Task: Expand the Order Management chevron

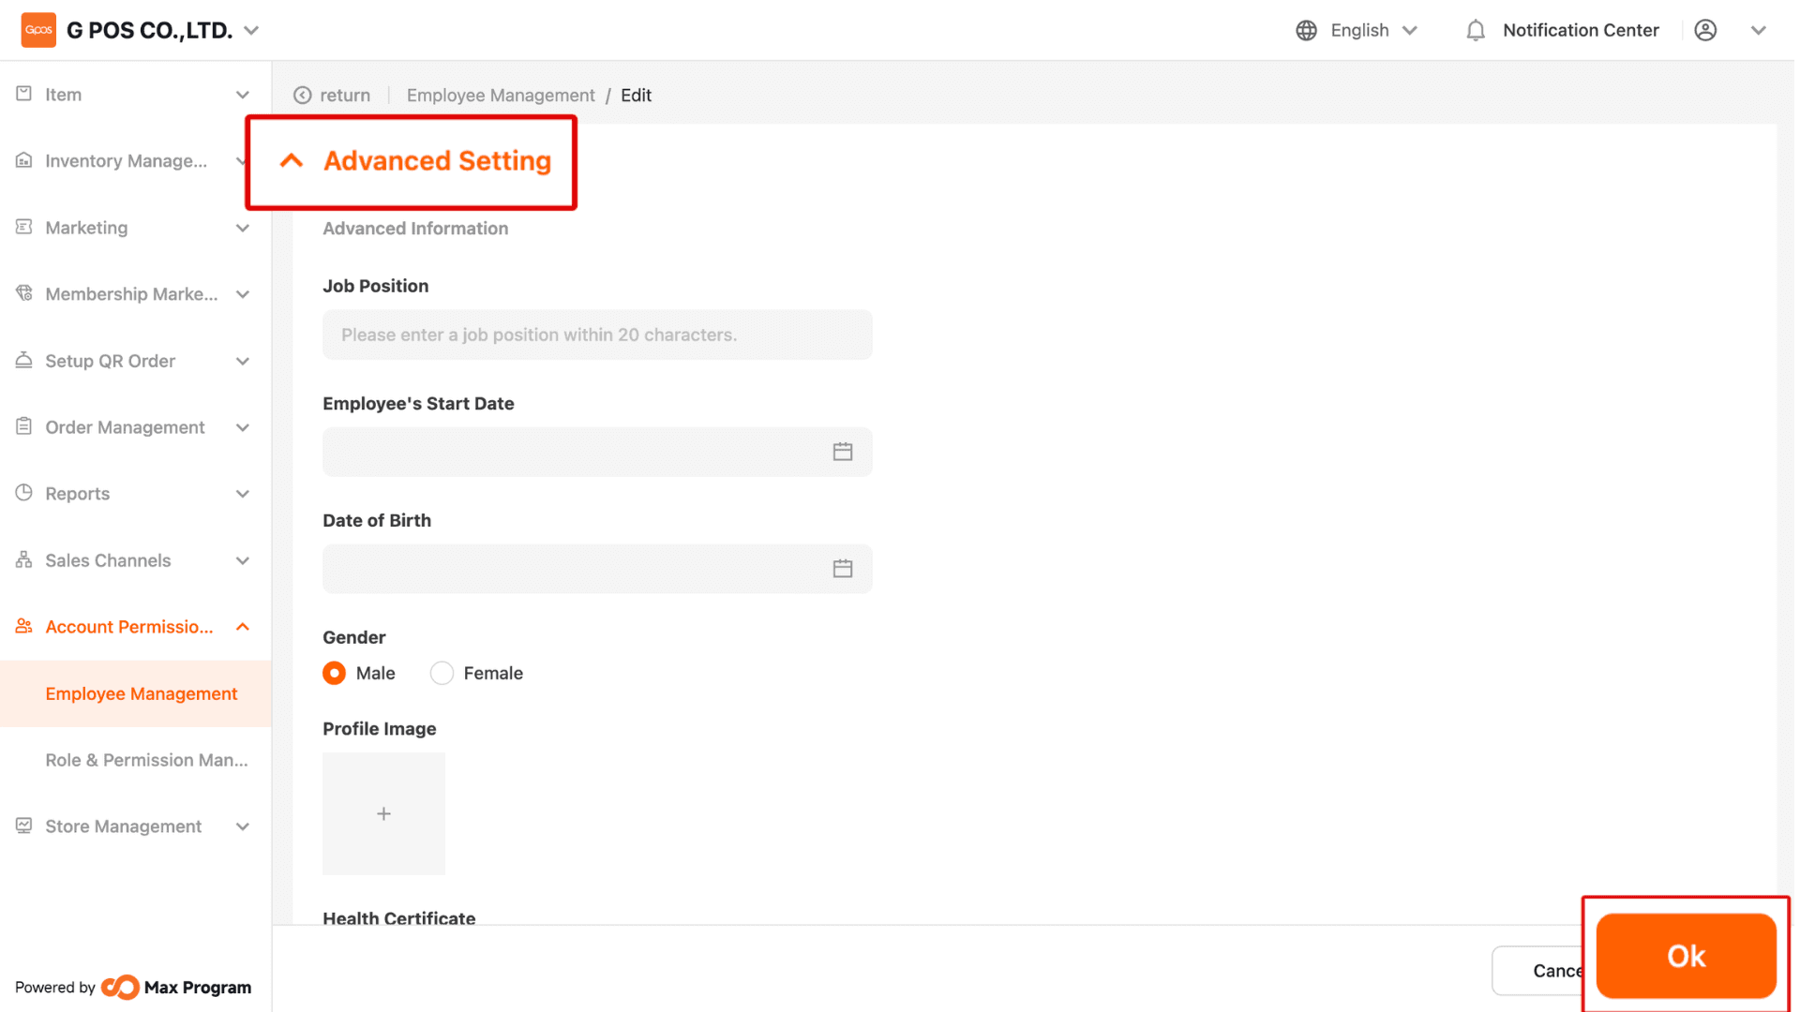Action: tap(243, 427)
